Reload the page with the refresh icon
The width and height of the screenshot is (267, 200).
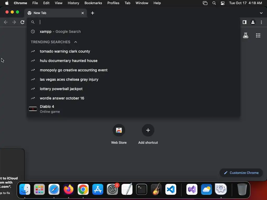tap(22, 22)
